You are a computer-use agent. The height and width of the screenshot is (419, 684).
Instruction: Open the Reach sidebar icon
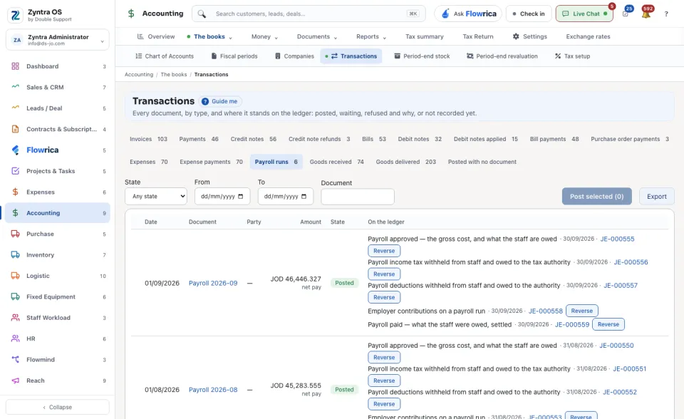[x=15, y=380]
